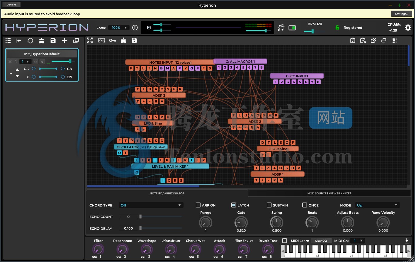Click the node editor horizontal scrollbar
The width and height of the screenshot is (415, 262).
click(143, 186)
